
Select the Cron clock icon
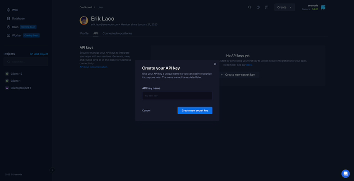(8, 27)
